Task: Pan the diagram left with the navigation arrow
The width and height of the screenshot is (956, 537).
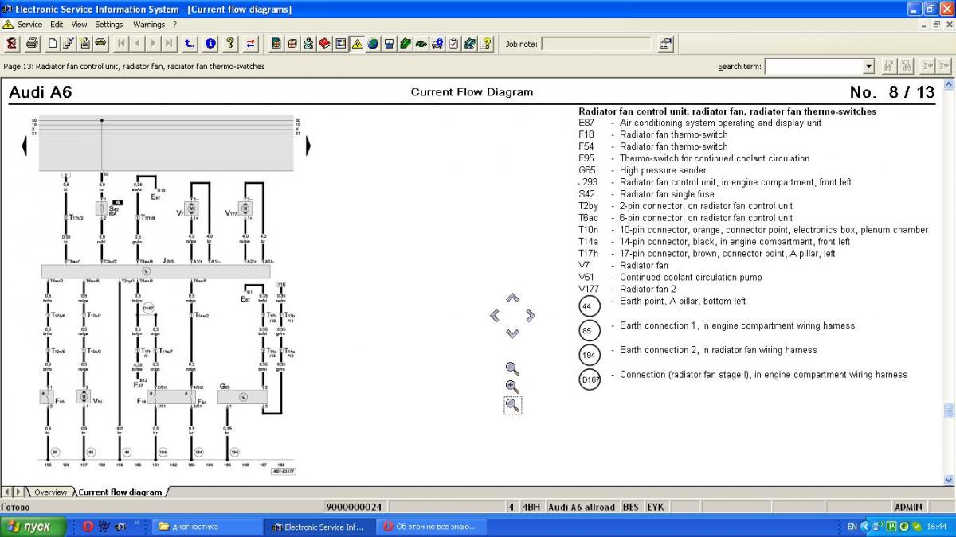Action: (495, 316)
